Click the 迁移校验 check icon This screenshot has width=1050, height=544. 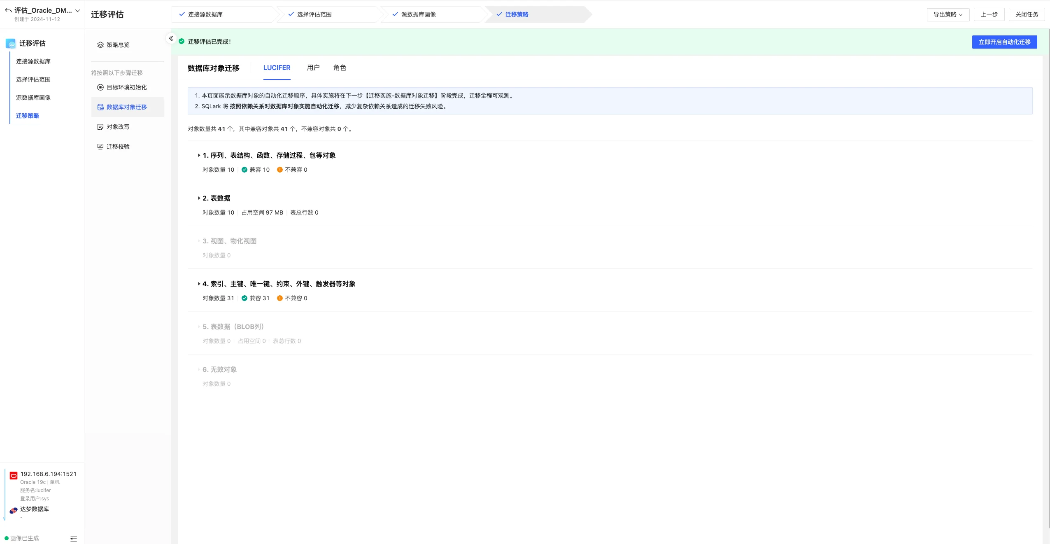point(100,147)
